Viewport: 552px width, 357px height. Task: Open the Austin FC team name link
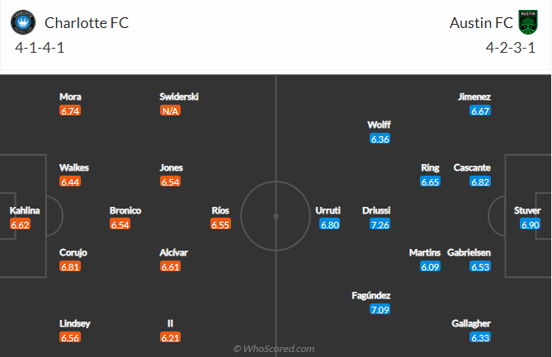coord(481,23)
